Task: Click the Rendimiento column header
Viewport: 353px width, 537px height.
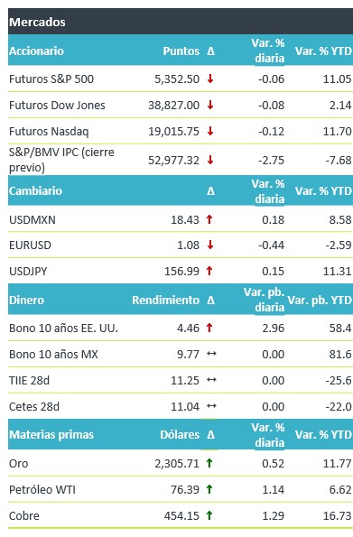Action: point(165,300)
